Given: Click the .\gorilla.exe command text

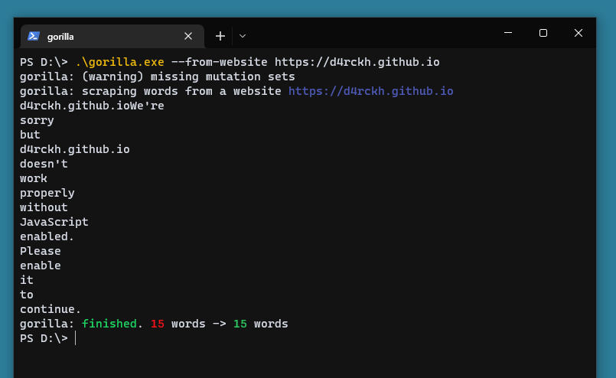Looking at the screenshot, I should pos(120,62).
